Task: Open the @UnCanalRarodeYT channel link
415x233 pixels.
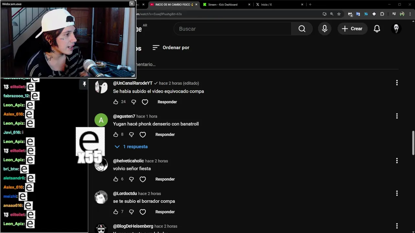Action: [x=133, y=83]
